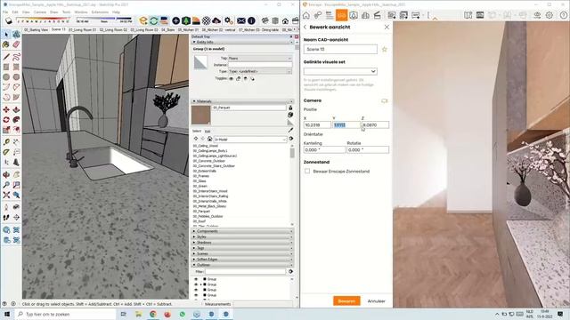Activate the Rotate tool
This screenshot has height=320, width=570.
(x=6, y=120)
